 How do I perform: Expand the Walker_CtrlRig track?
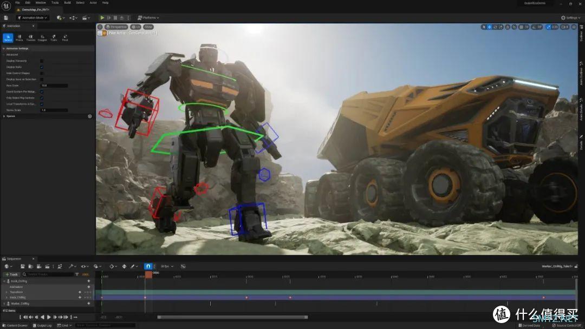(4, 304)
